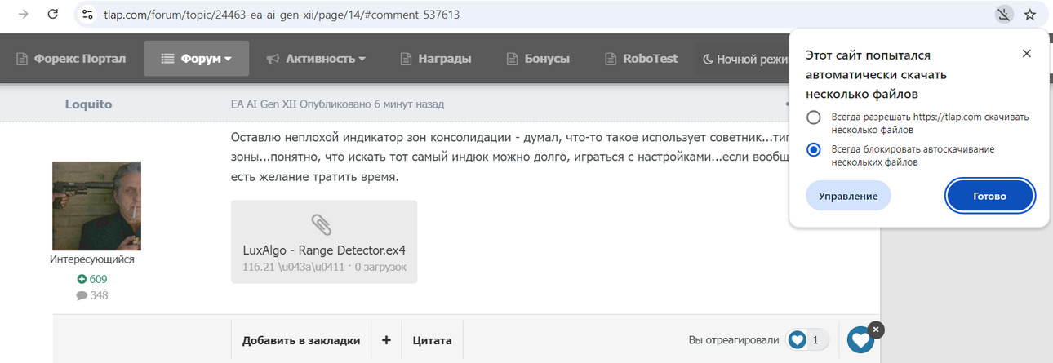Select always block automatic multiple downloads

[x=813, y=150]
